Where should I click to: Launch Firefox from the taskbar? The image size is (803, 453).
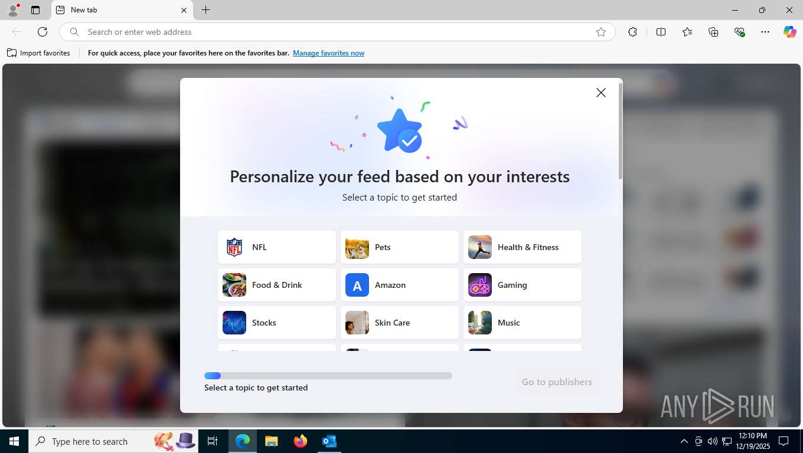click(x=300, y=441)
